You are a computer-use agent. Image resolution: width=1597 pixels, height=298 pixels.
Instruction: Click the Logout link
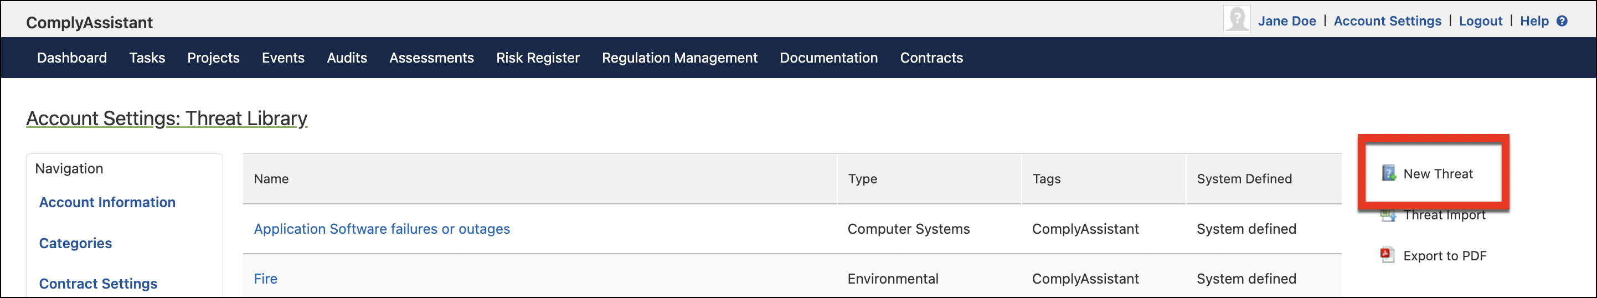[1480, 21]
